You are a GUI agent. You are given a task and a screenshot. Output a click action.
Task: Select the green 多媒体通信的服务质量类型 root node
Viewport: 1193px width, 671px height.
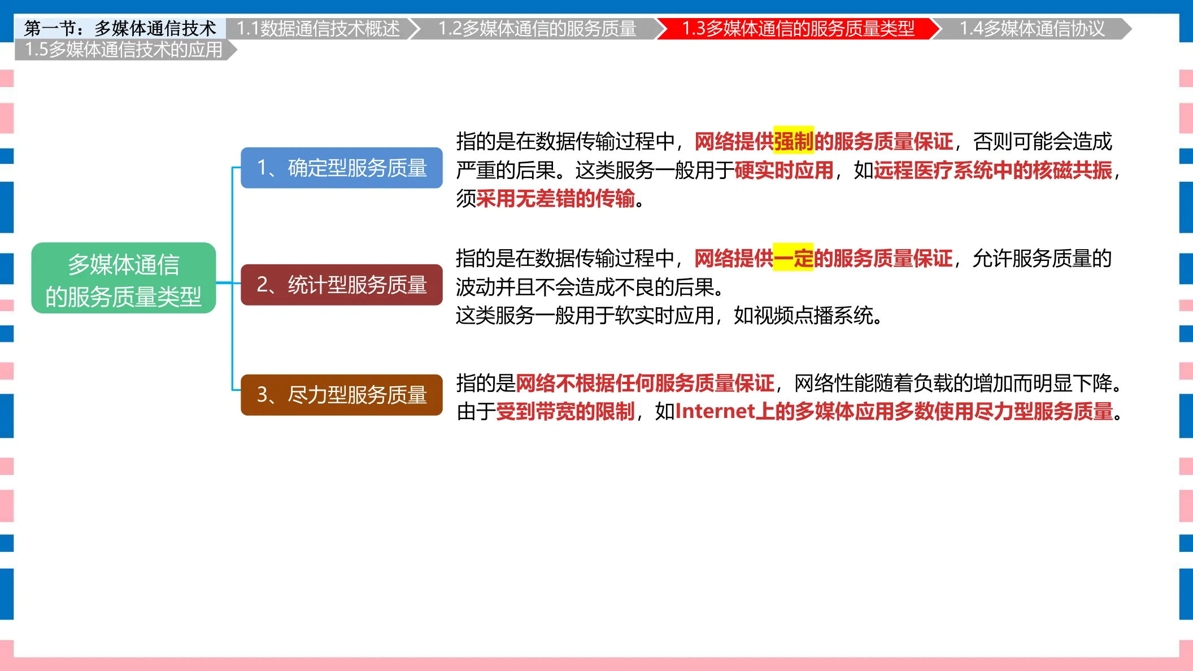[x=124, y=278]
